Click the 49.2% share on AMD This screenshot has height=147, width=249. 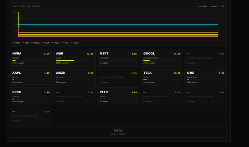click(x=90, y=54)
